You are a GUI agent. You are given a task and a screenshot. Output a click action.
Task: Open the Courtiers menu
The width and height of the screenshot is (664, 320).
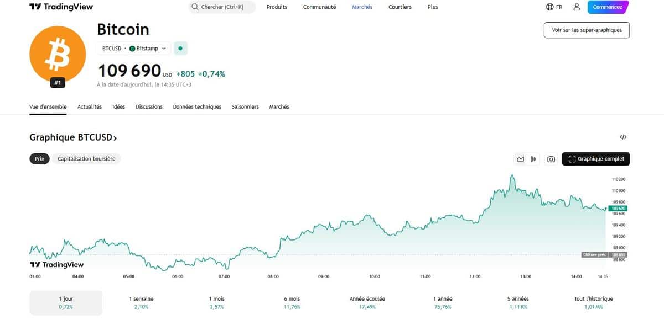coord(400,7)
